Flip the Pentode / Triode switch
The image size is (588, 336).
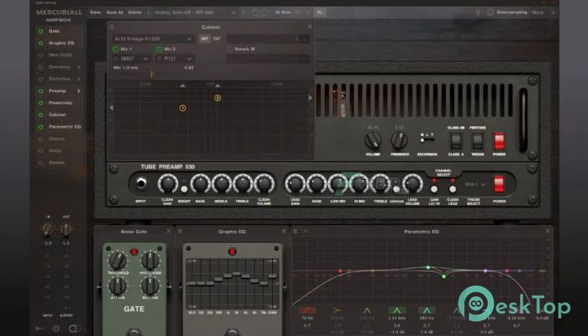[477, 141]
